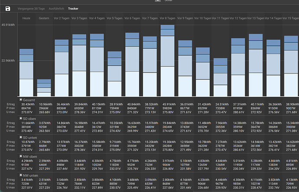
Task: Select the Vor 8 Tagen column header
Action: point(167,18)
